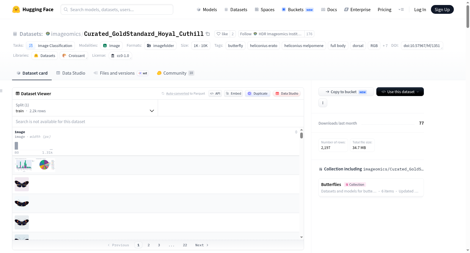
Task: Click the imageomics organization avatar
Action: coord(48,34)
